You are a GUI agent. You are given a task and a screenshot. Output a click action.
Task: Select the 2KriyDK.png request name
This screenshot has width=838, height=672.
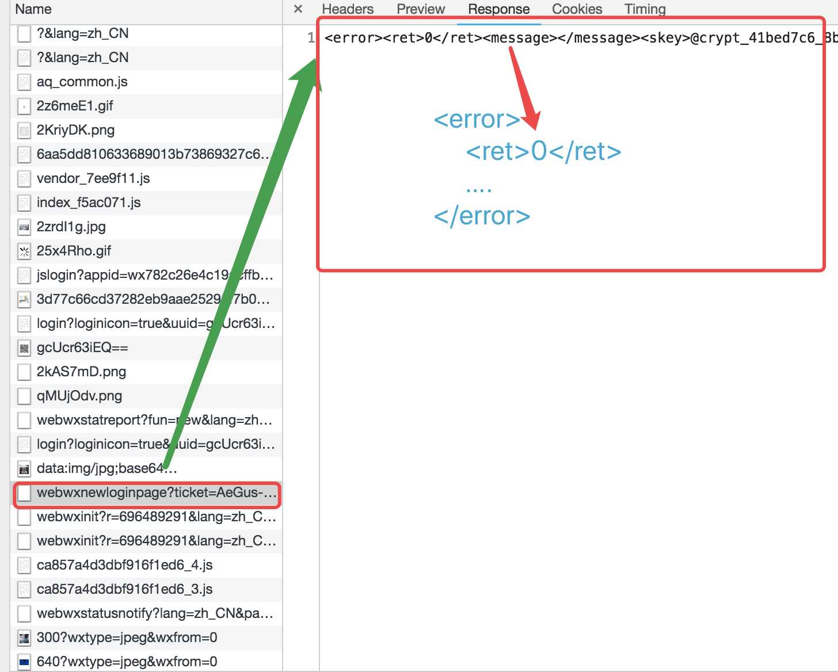75,130
